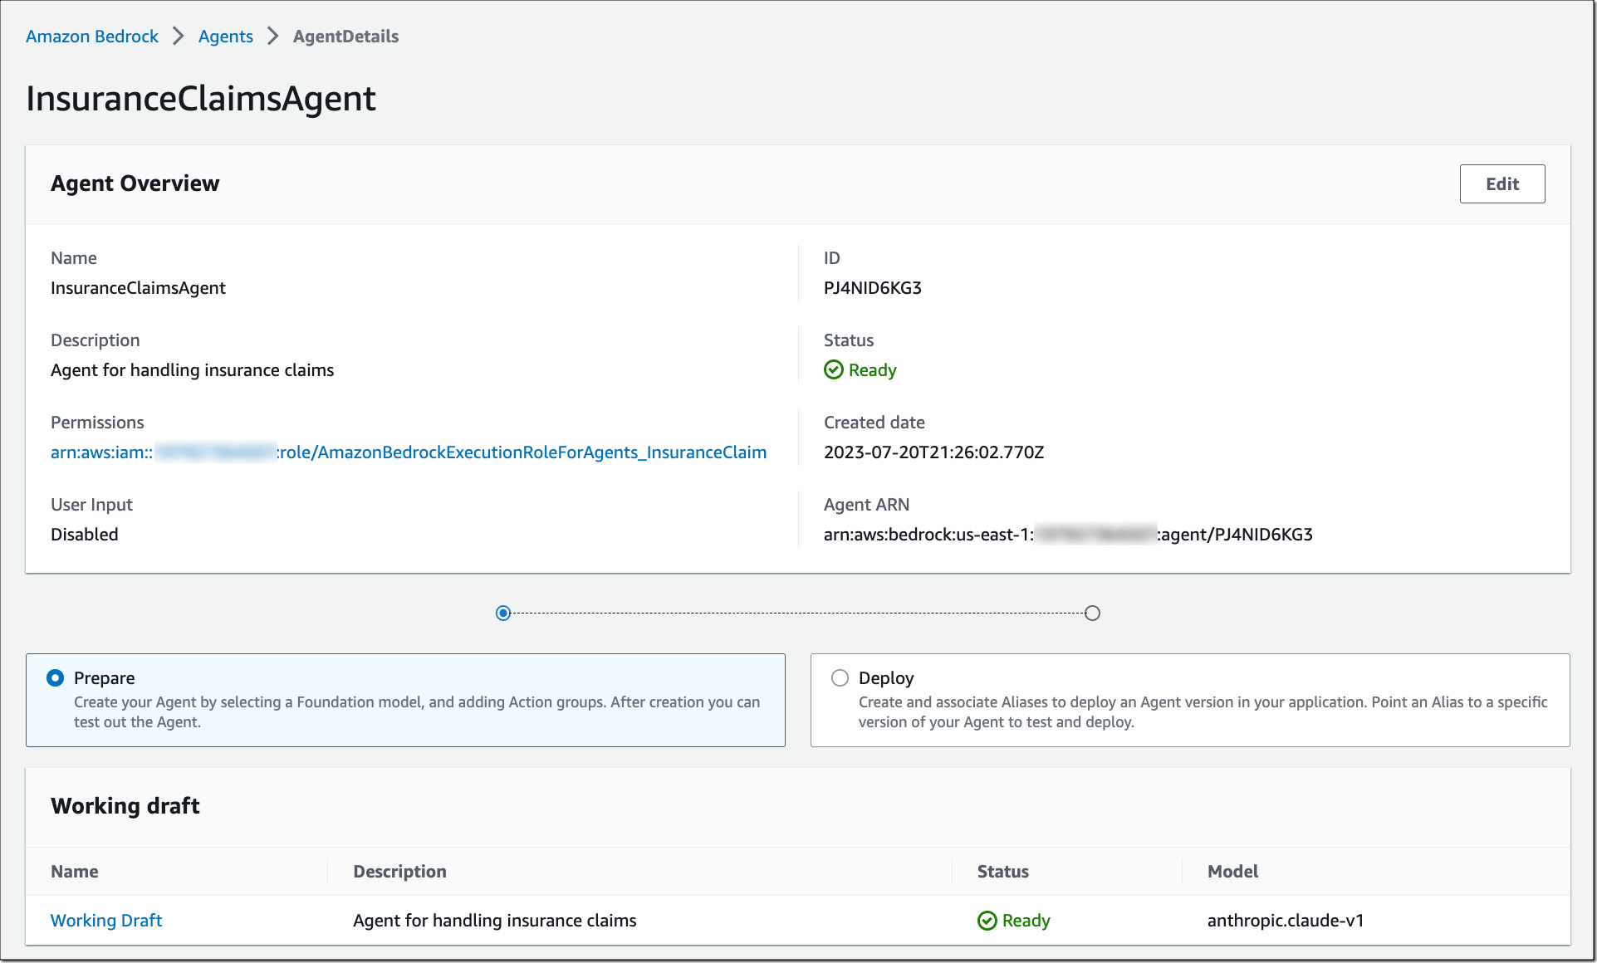The image size is (1597, 963).
Task: Click the Edit button in Agent Overview
Action: coord(1501,183)
